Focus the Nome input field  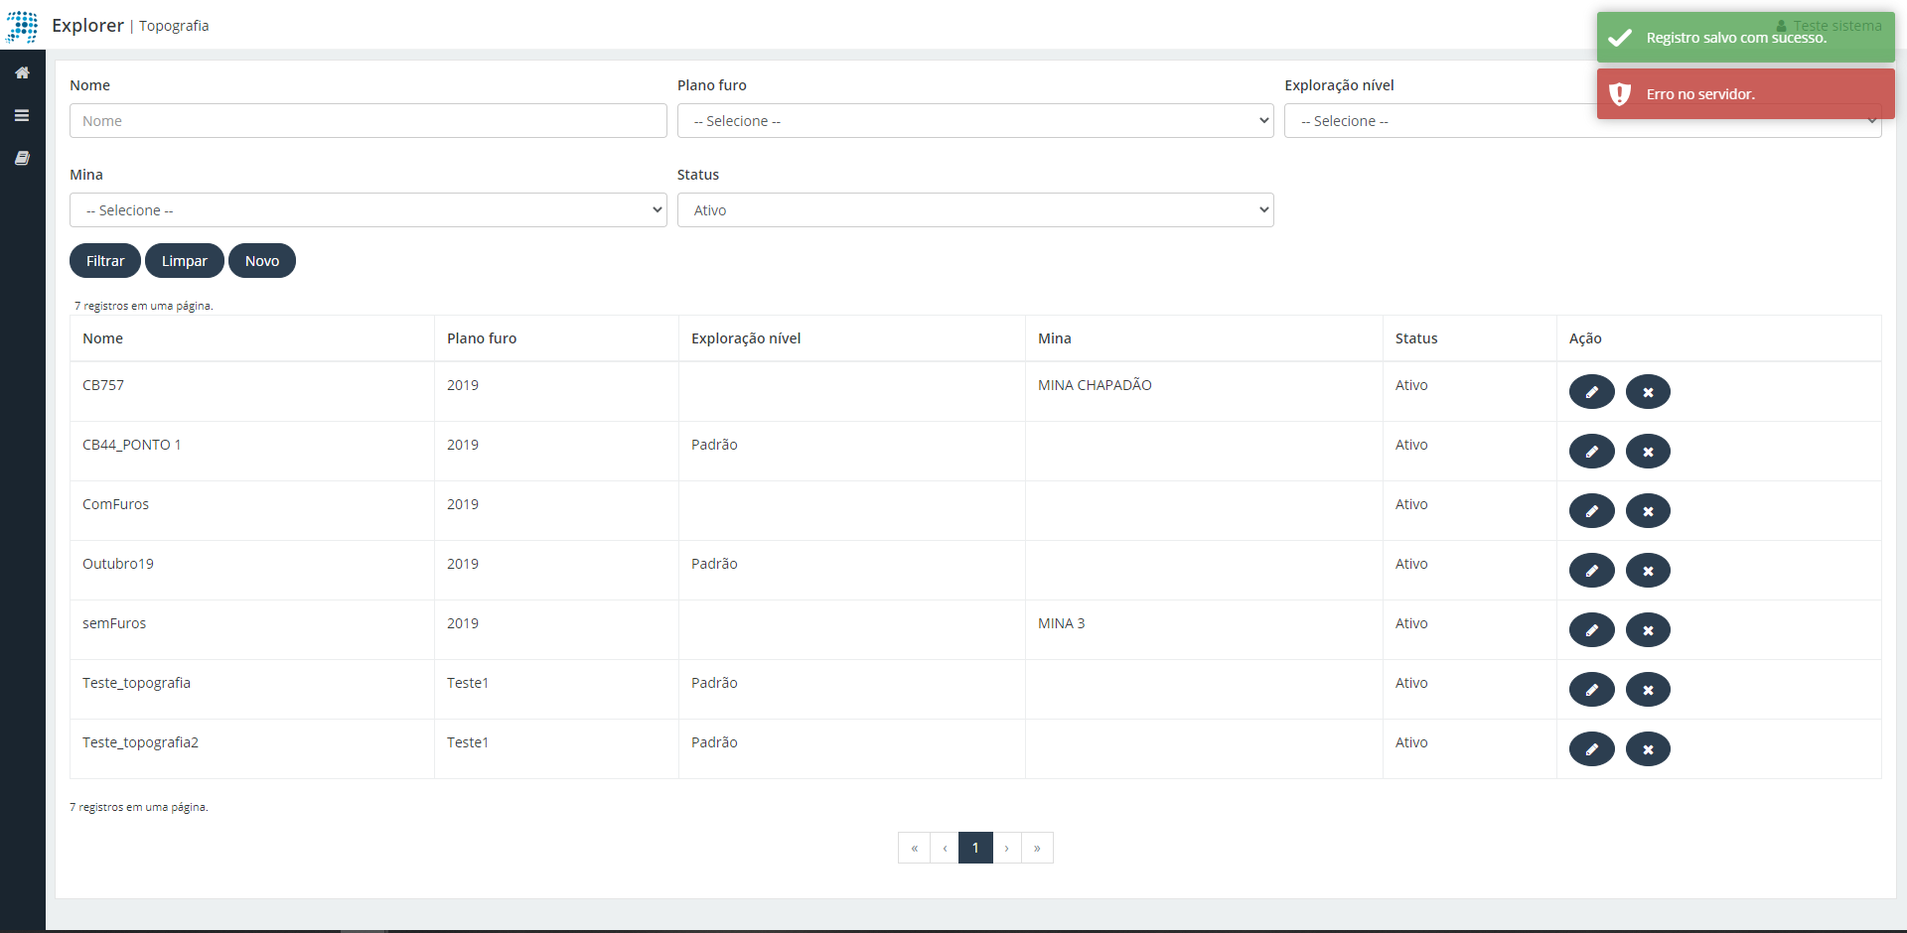367,121
